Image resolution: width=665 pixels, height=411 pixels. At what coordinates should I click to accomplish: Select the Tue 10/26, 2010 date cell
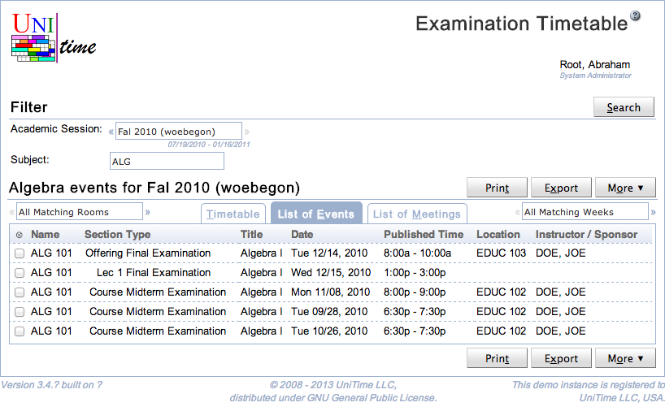[329, 331]
